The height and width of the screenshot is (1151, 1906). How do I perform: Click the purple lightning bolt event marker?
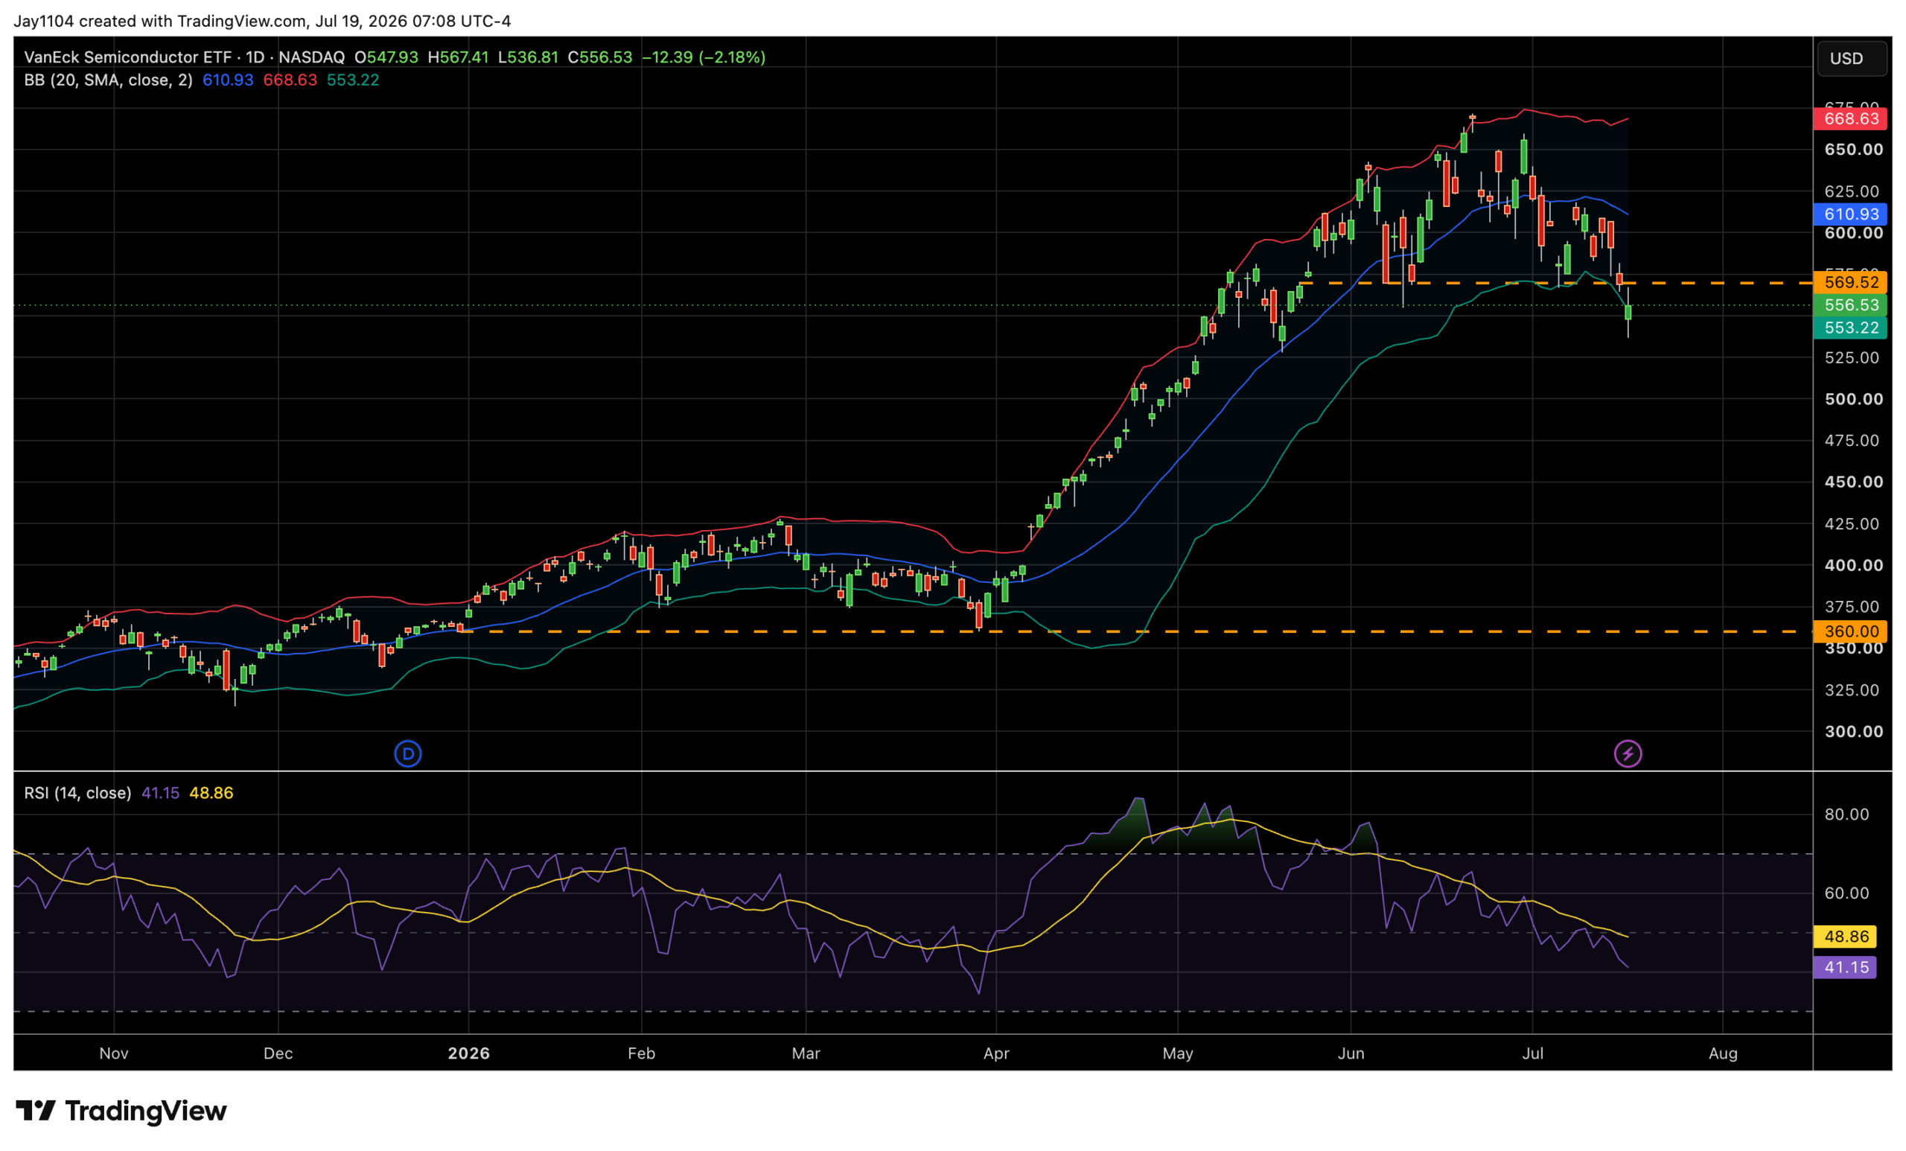(1628, 753)
